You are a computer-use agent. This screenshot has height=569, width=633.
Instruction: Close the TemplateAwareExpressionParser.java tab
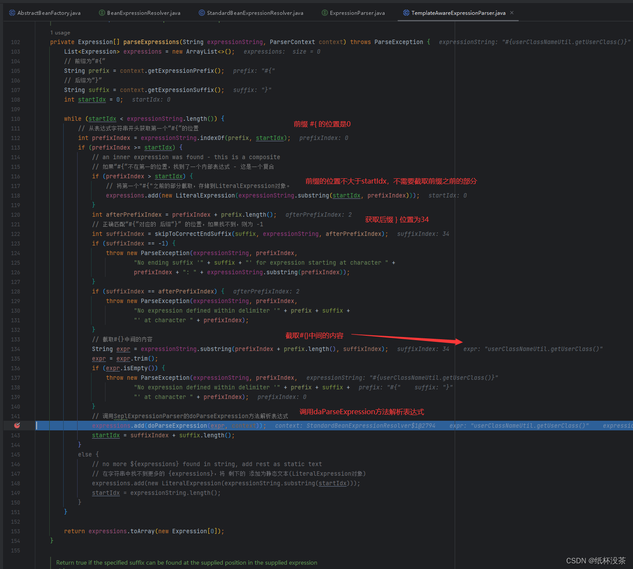(x=512, y=13)
